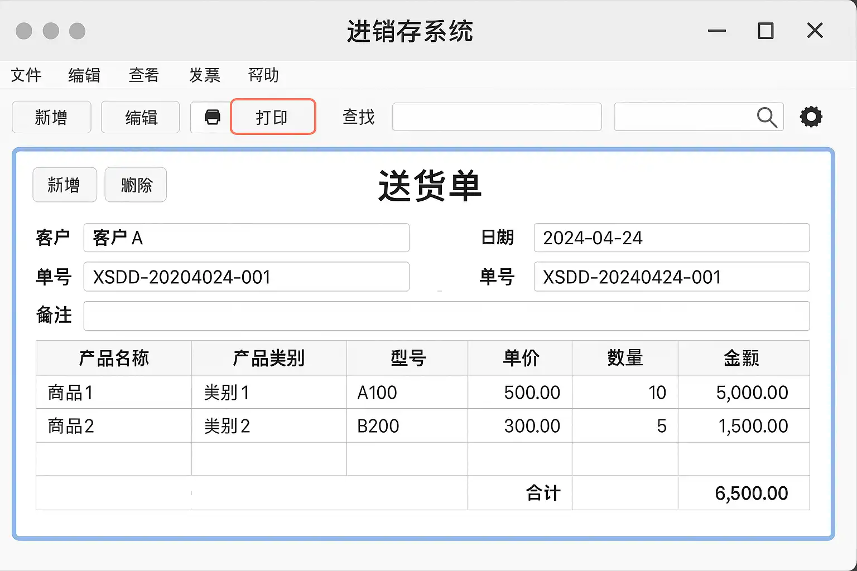The height and width of the screenshot is (571, 857).
Task: Click the printer icon in the toolbar
Action: (212, 117)
